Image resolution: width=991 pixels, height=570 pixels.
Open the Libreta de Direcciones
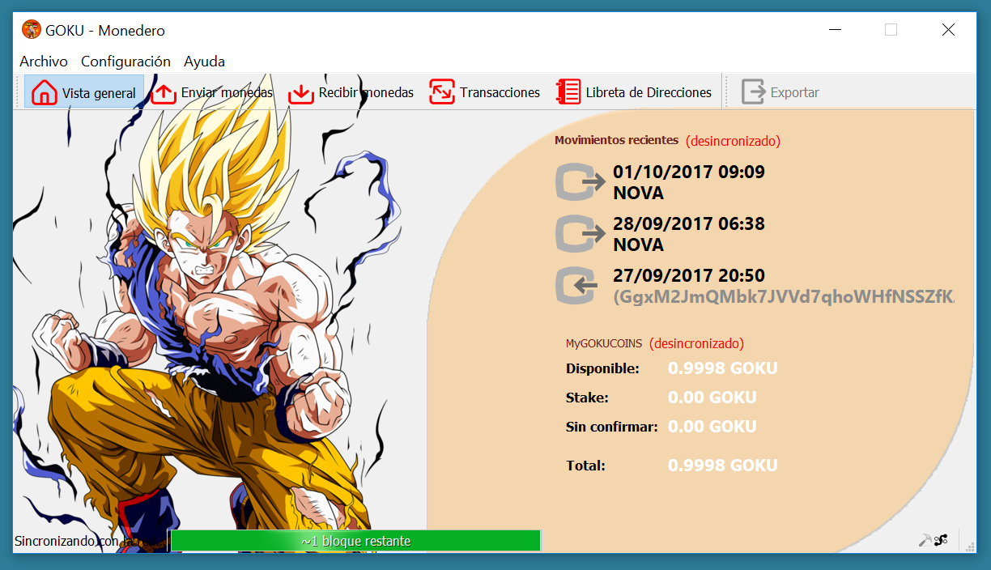tap(634, 92)
